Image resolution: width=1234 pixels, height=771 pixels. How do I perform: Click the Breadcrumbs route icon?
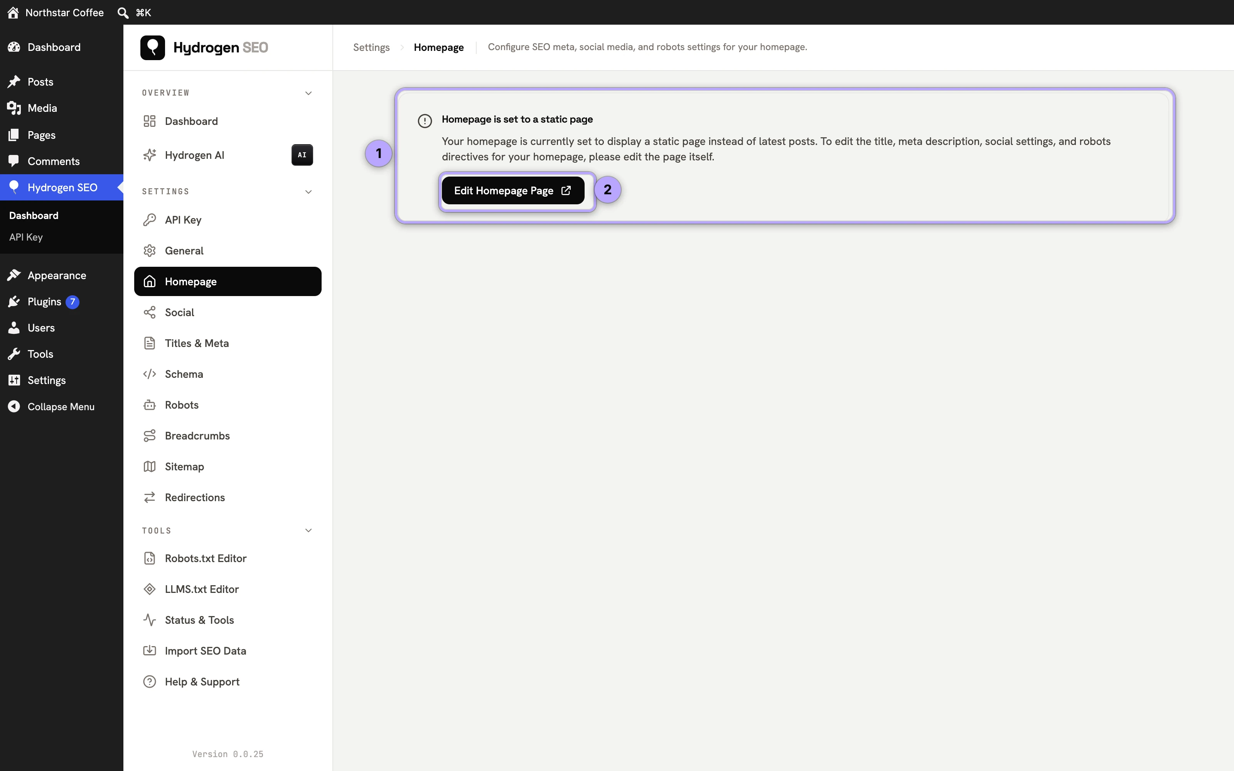click(149, 436)
